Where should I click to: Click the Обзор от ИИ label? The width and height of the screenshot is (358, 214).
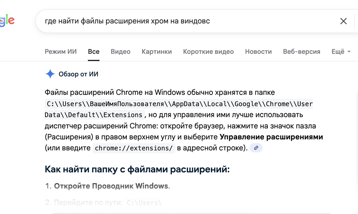point(79,74)
